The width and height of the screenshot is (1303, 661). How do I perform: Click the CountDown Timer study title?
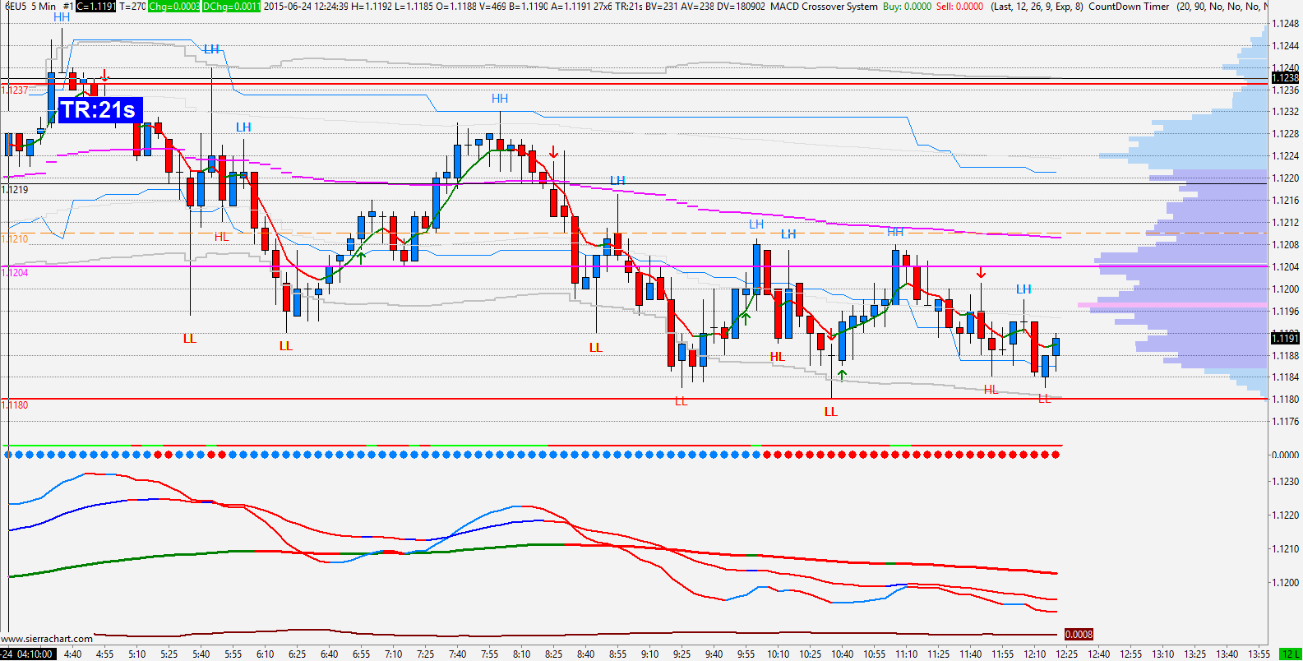1129,6
